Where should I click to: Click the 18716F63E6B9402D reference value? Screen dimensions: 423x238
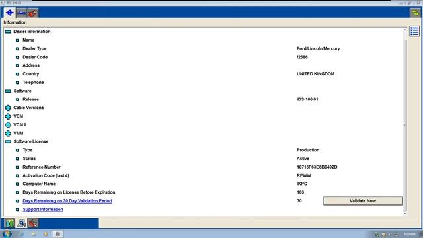click(x=317, y=167)
